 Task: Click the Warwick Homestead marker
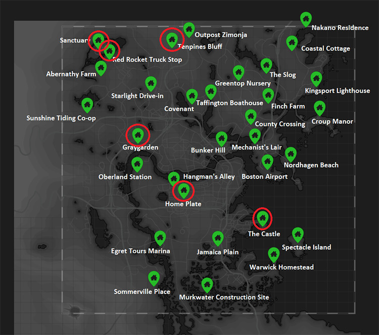pyautogui.click(x=274, y=255)
